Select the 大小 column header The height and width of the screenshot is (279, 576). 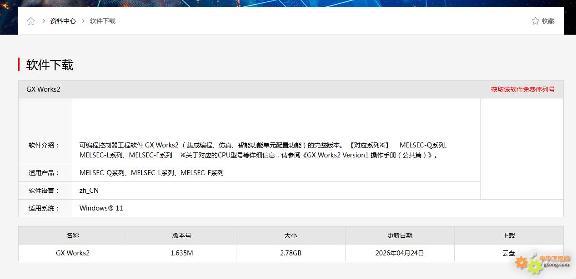click(291, 235)
